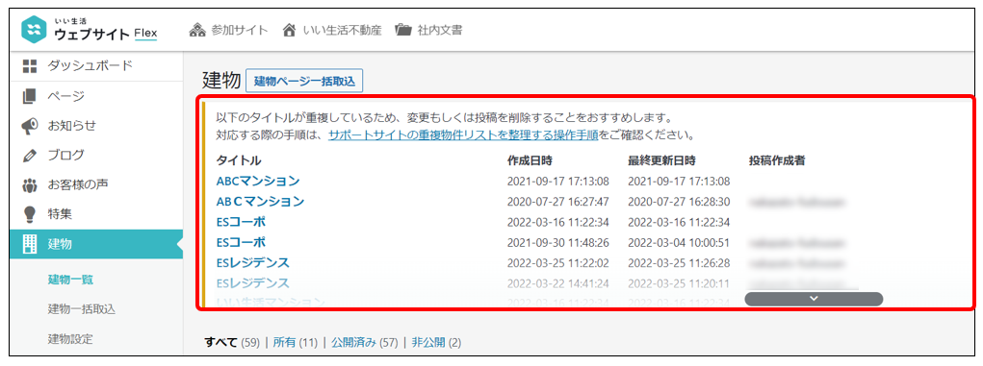Open ABCマンション created 2021-09-17

tap(258, 182)
